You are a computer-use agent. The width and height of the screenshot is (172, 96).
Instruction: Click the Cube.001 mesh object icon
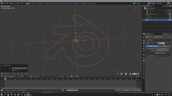(147, 14)
